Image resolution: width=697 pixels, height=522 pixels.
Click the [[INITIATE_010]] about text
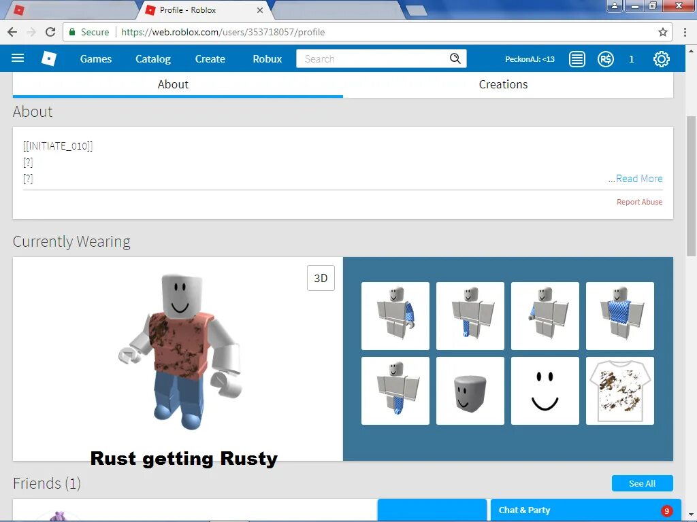pos(58,146)
